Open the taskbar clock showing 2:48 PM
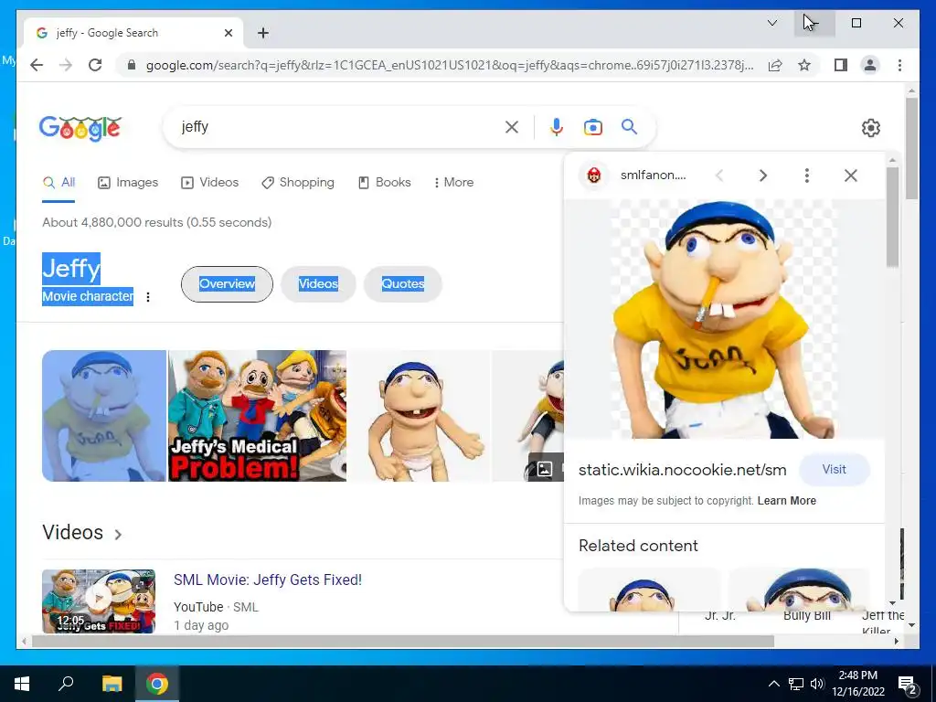 point(857,684)
